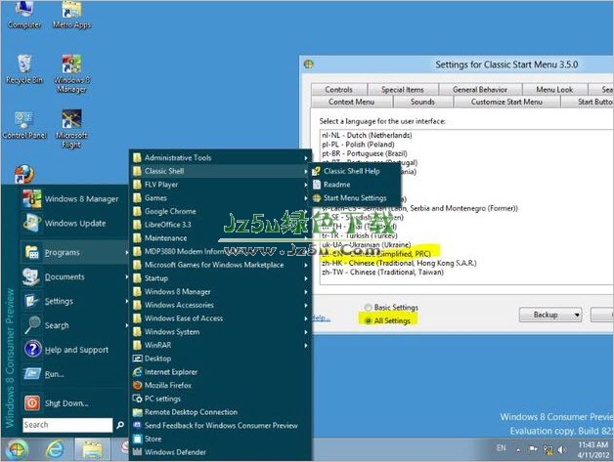This screenshot has height=462, width=614.
Task: Expand Documents in the Start menu
Action: click(73, 276)
